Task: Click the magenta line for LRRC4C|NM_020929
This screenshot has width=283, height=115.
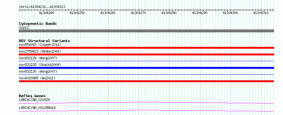Action: pyautogui.click(x=146, y=103)
